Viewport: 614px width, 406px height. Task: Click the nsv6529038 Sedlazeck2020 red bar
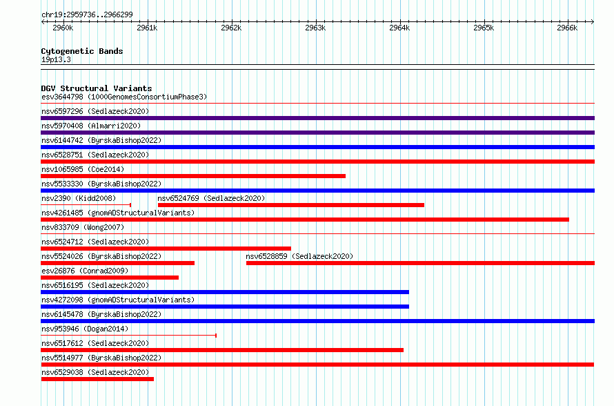[97, 379]
